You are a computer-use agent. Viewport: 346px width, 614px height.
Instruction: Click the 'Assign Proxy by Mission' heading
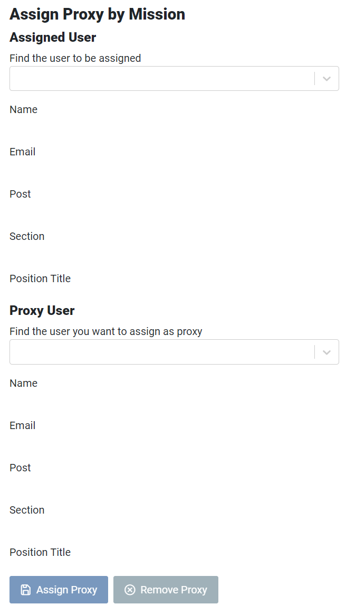pos(98,14)
